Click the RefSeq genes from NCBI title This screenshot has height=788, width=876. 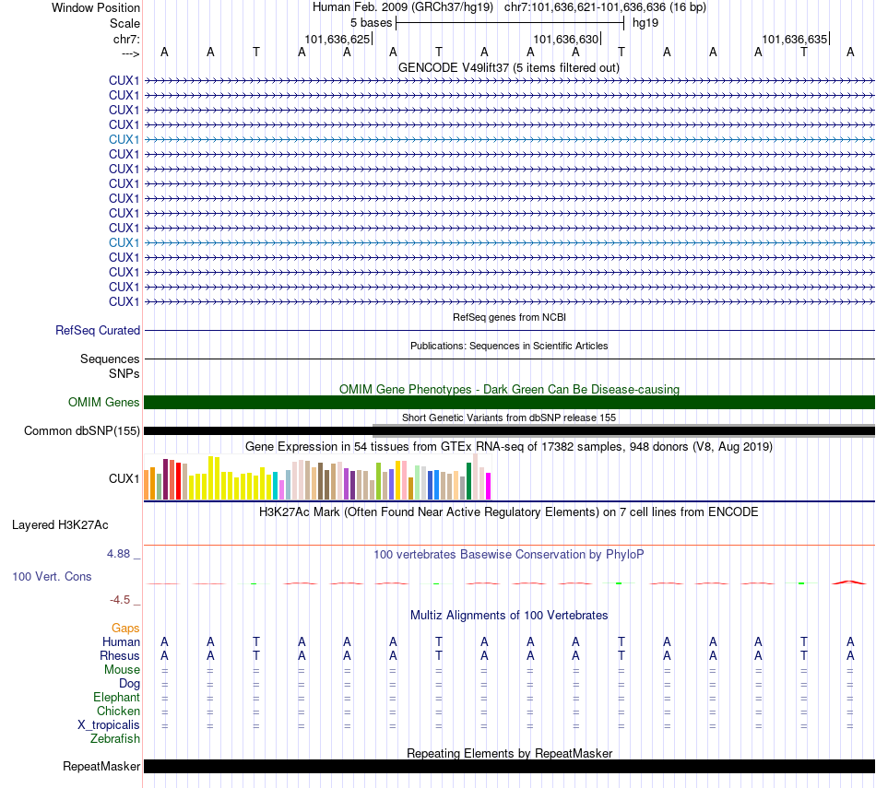[509, 317]
